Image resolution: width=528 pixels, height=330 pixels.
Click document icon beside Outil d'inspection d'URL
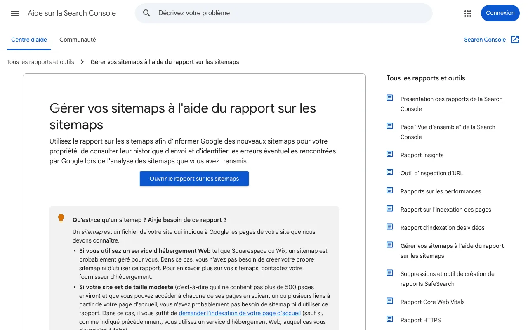tap(390, 172)
